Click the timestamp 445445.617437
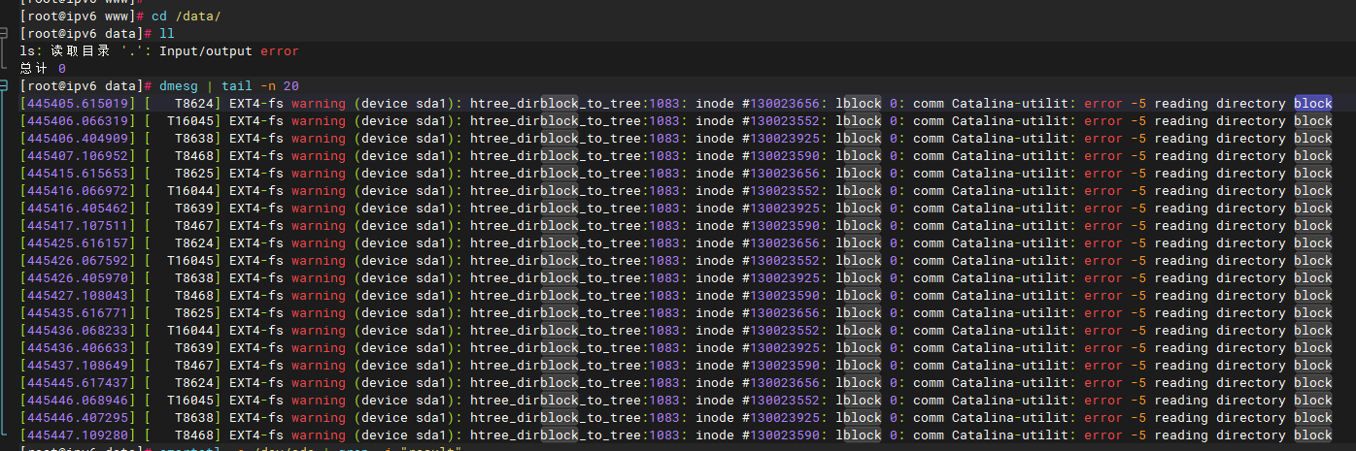The height and width of the screenshot is (451, 1356). coord(78,383)
